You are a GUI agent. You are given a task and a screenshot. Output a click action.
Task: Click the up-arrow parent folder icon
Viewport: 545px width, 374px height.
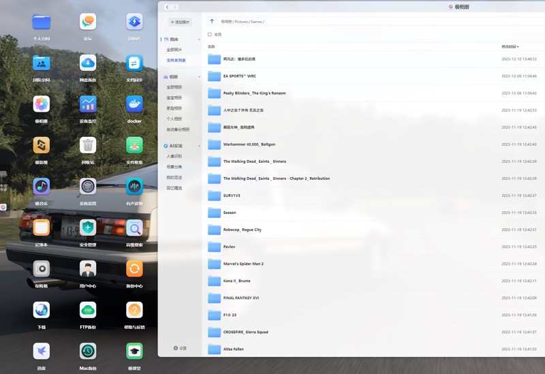pyautogui.click(x=212, y=22)
